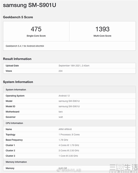Click the samsung SM-S901U page title
The height and width of the screenshot is (173, 138).
tap(29, 5)
